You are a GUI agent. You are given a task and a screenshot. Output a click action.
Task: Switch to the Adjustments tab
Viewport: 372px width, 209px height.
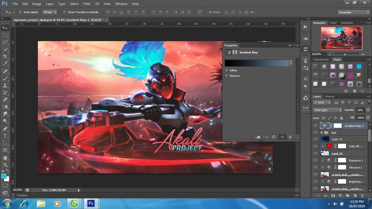[321, 59]
